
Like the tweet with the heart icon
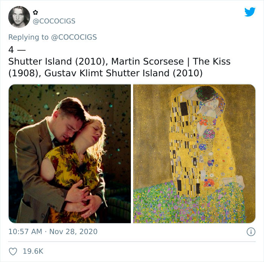pyautogui.click(x=12, y=251)
